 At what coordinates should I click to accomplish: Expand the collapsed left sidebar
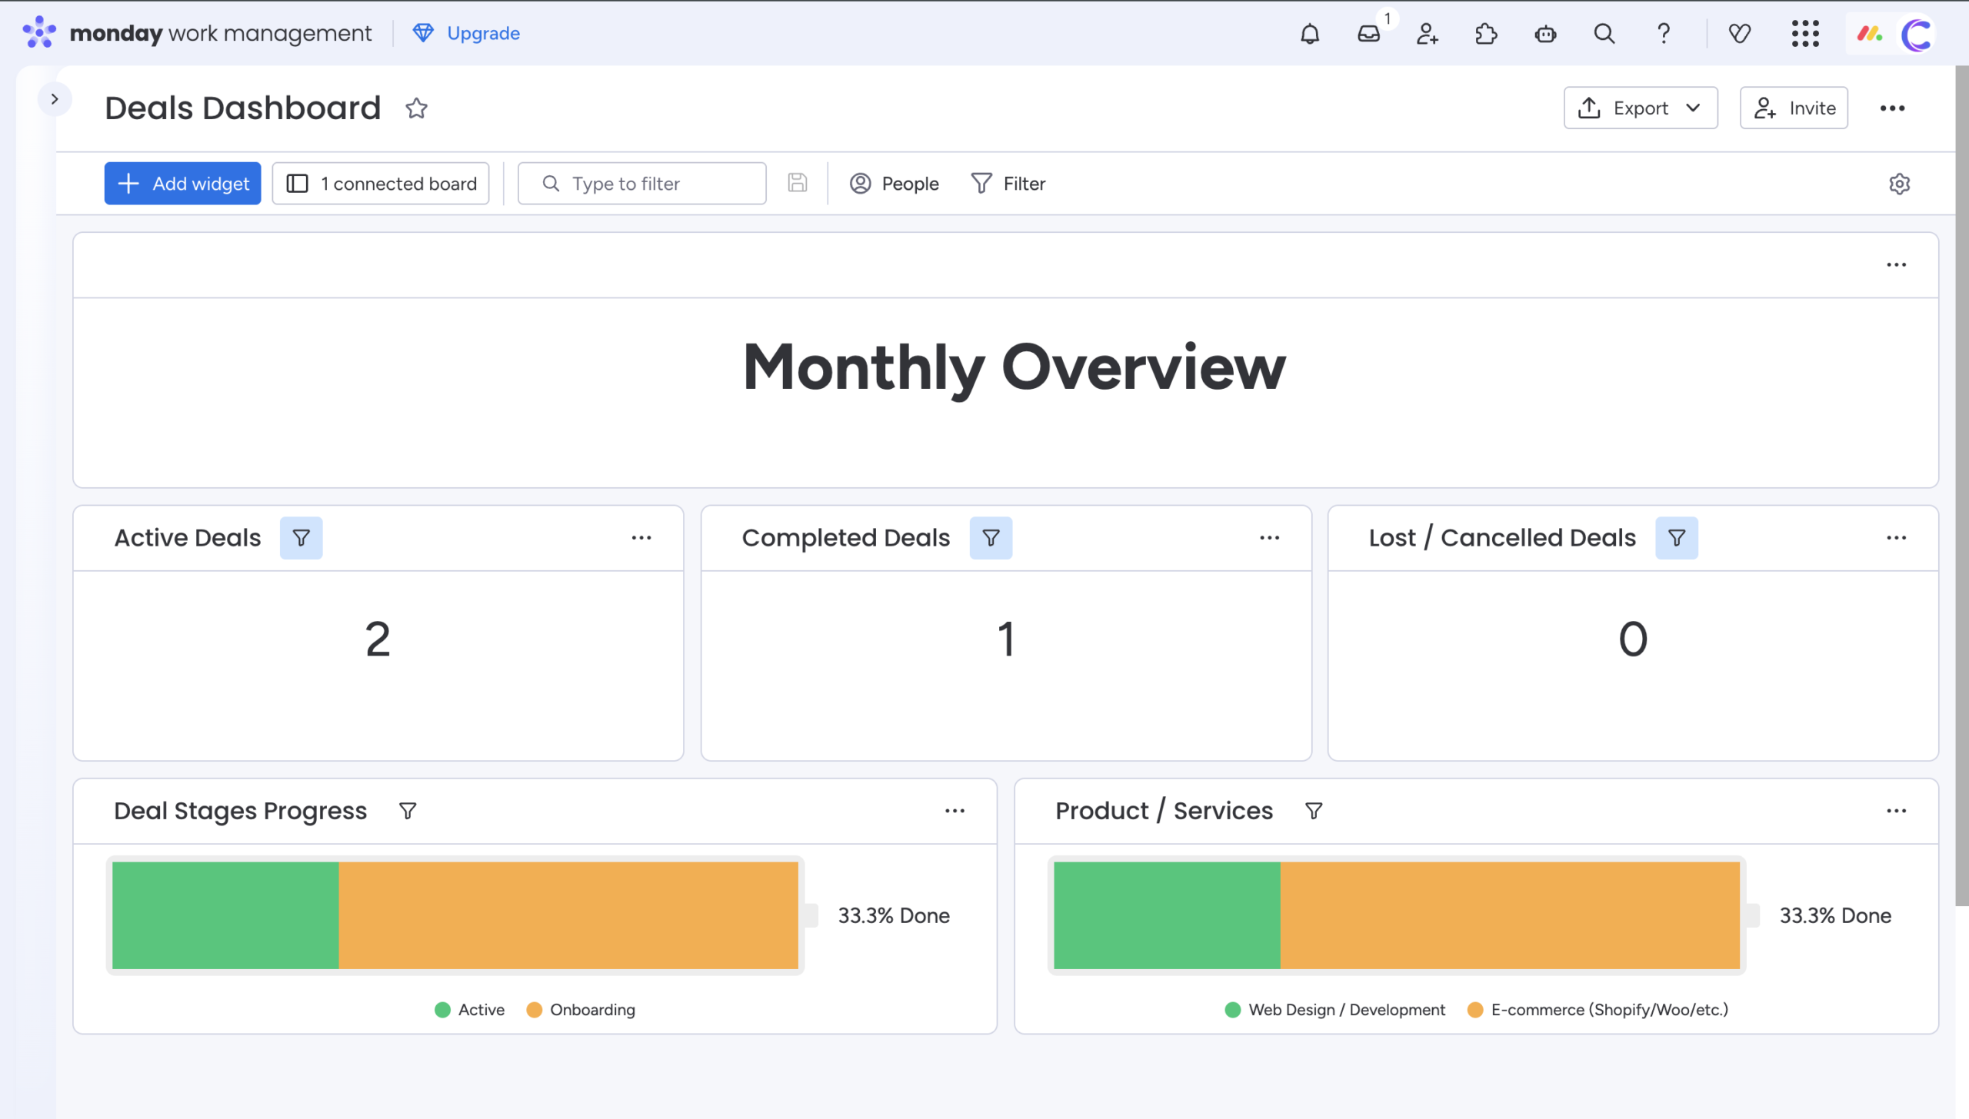(55, 99)
